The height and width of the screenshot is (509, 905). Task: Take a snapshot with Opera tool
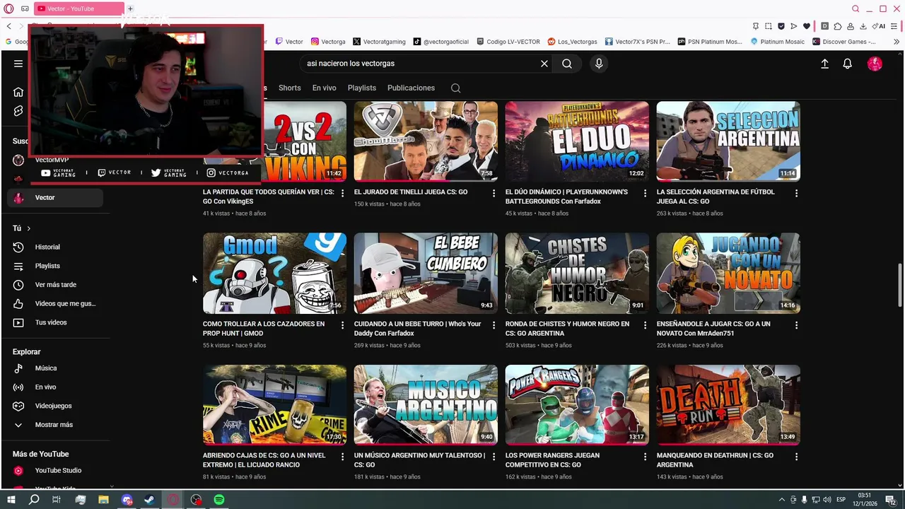[769, 26]
